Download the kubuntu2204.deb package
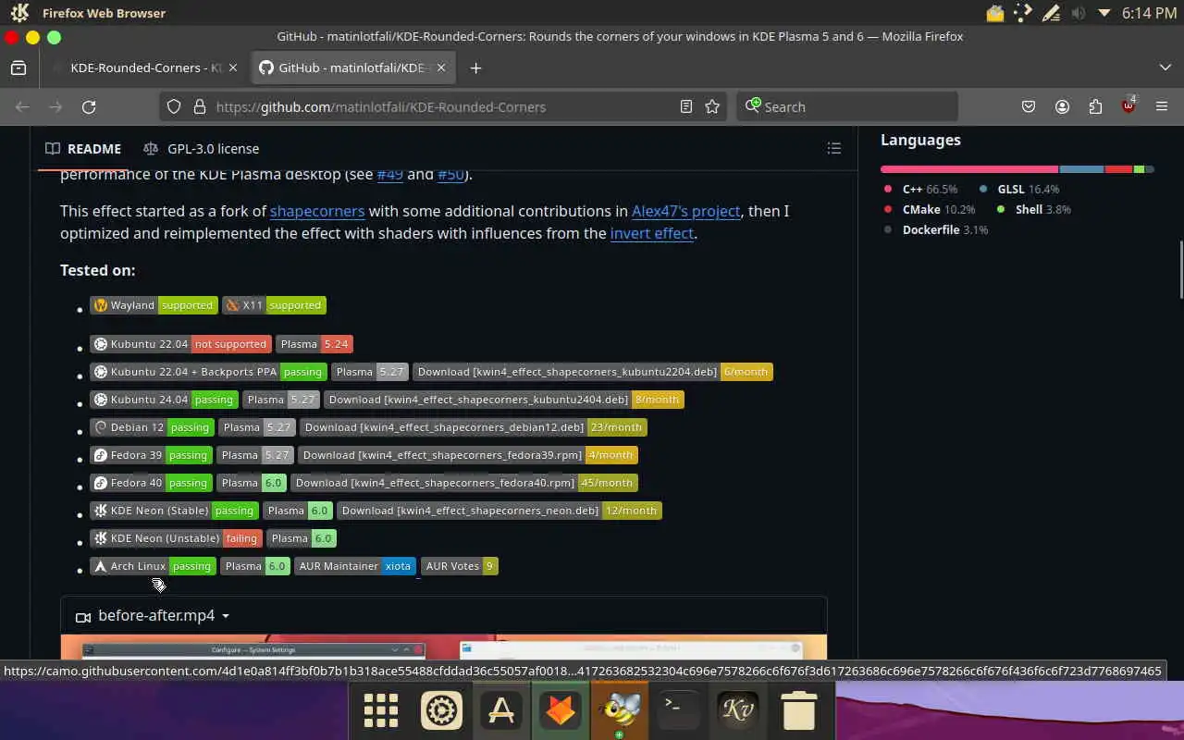Viewport: 1184px width, 740px height. [x=592, y=372]
